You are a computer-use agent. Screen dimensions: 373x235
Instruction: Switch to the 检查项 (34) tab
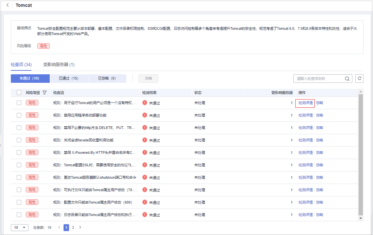click(21, 65)
